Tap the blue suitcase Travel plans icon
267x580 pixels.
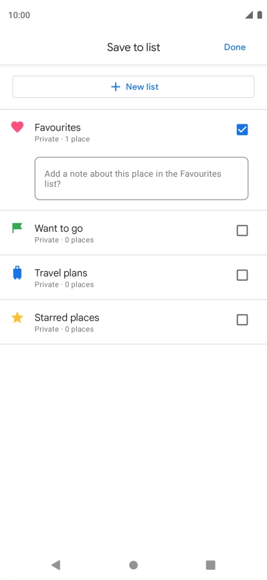click(17, 273)
